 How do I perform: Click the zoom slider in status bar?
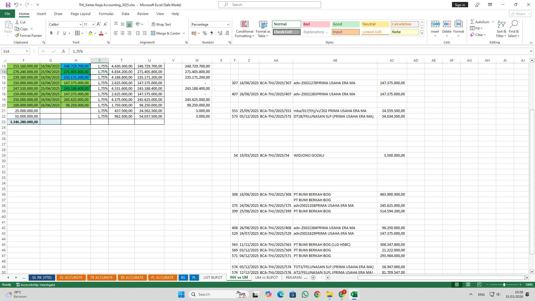coord(504,285)
